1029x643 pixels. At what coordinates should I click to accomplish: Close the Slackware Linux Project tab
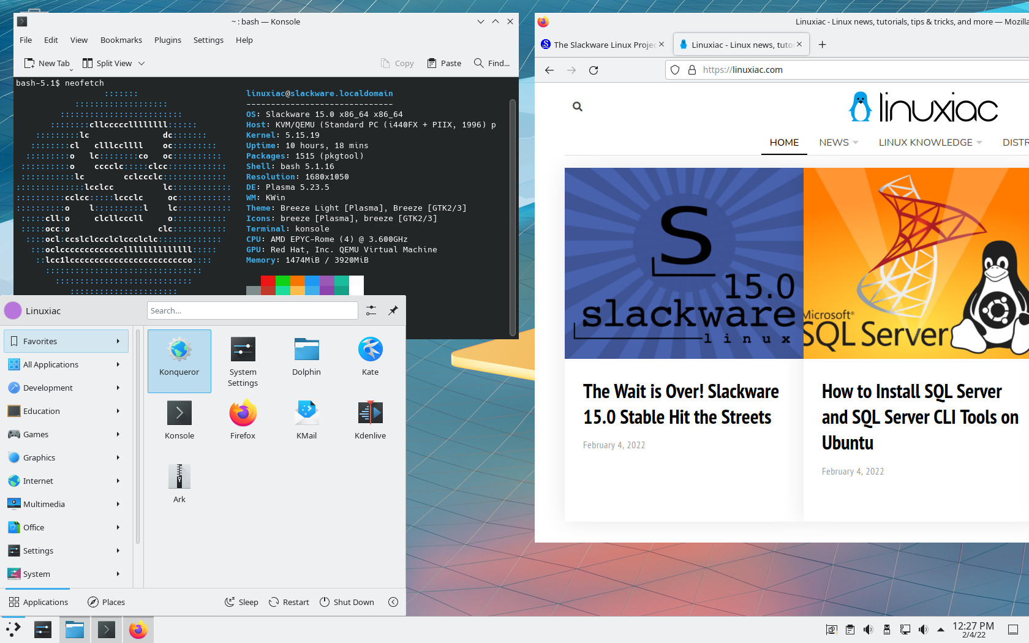pyautogui.click(x=661, y=44)
